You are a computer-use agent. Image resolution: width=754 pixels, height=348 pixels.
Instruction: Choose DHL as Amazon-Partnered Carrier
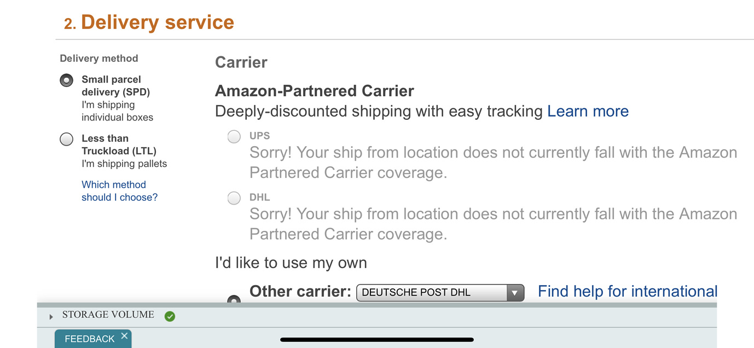click(x=234, y=198)
